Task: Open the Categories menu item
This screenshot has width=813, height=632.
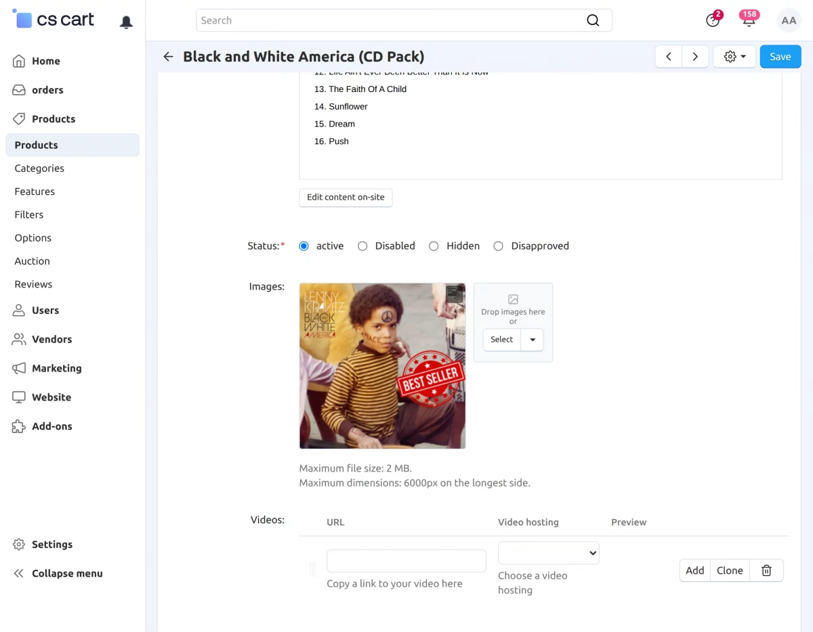Action: pyautogui.click(x=39, y=168)
